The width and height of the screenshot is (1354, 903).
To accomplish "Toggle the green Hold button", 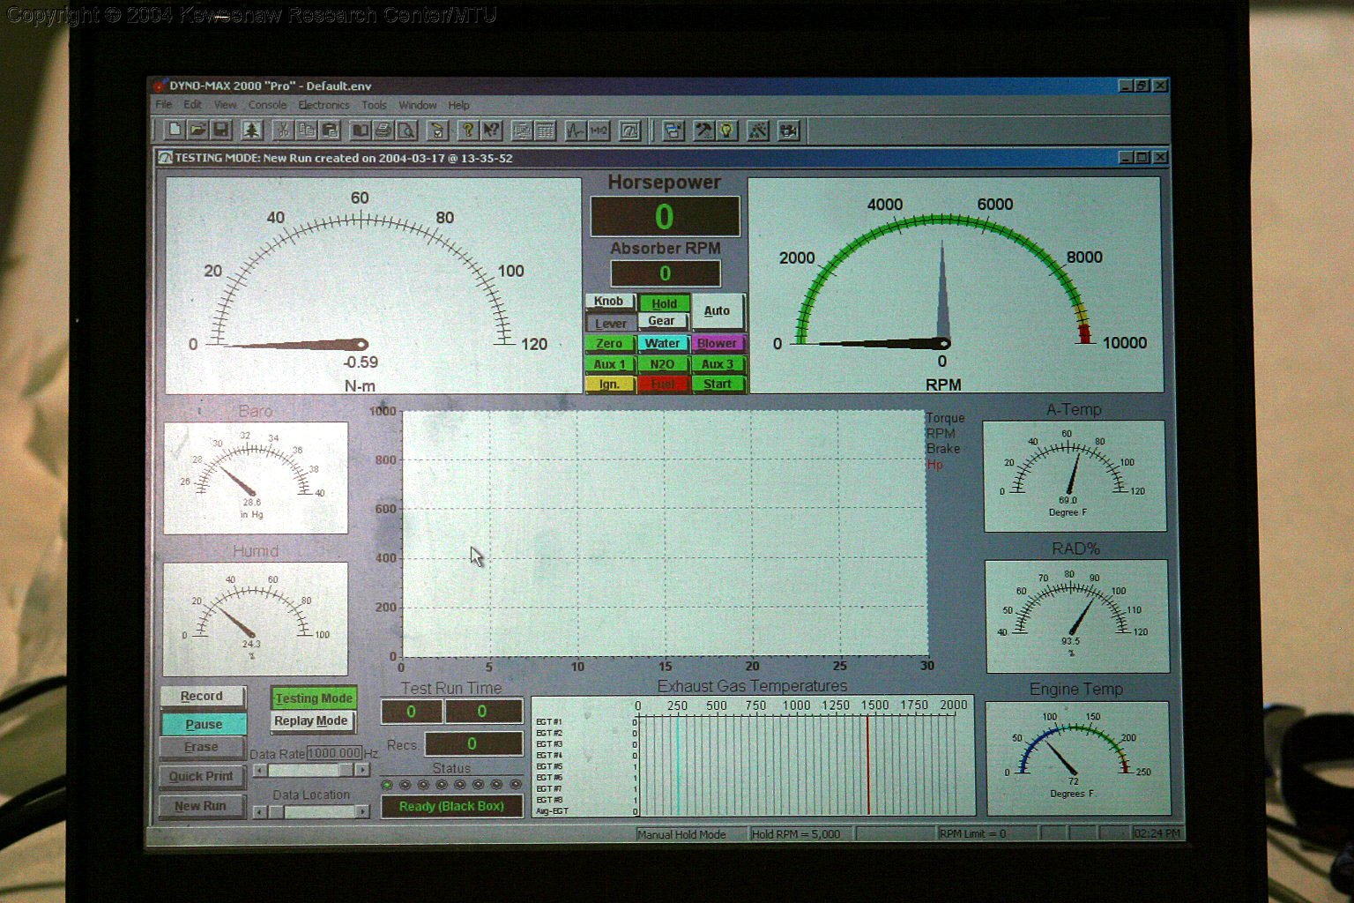I will click(664, 303).
